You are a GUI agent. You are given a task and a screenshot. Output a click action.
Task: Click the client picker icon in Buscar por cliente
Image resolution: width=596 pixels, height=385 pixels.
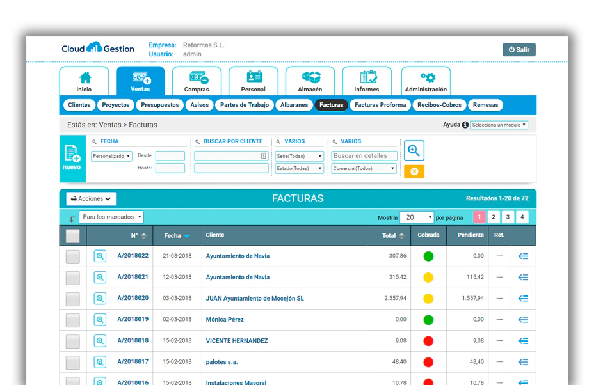point(263,155)
